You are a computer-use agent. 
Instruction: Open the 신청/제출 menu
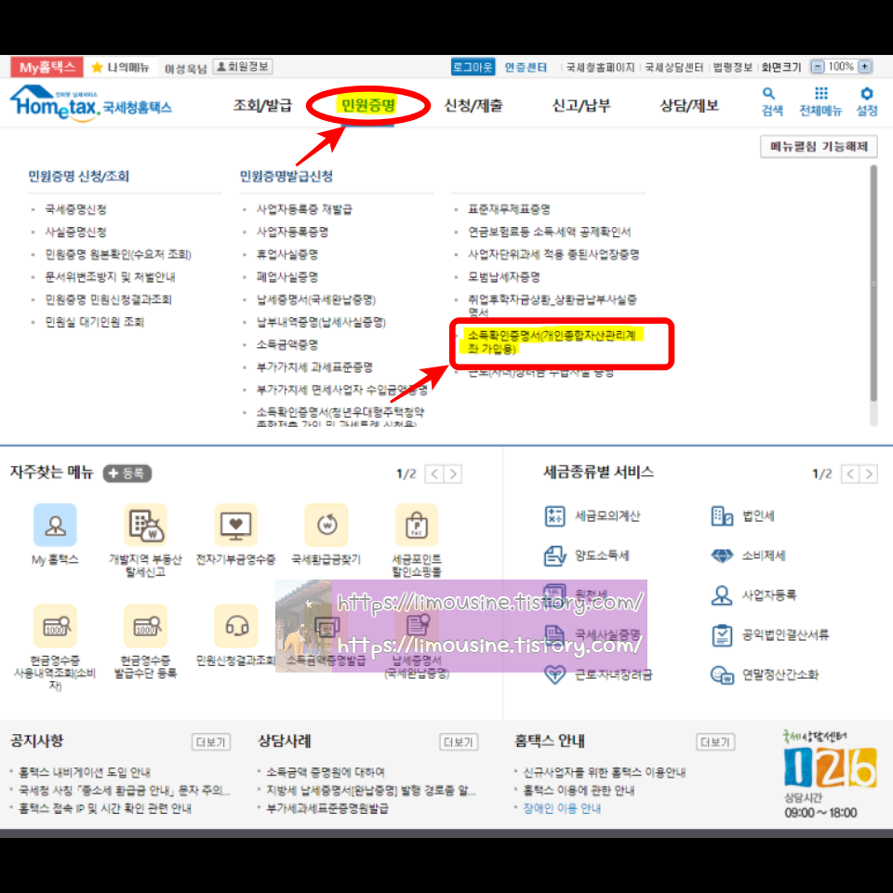point(473,105)
